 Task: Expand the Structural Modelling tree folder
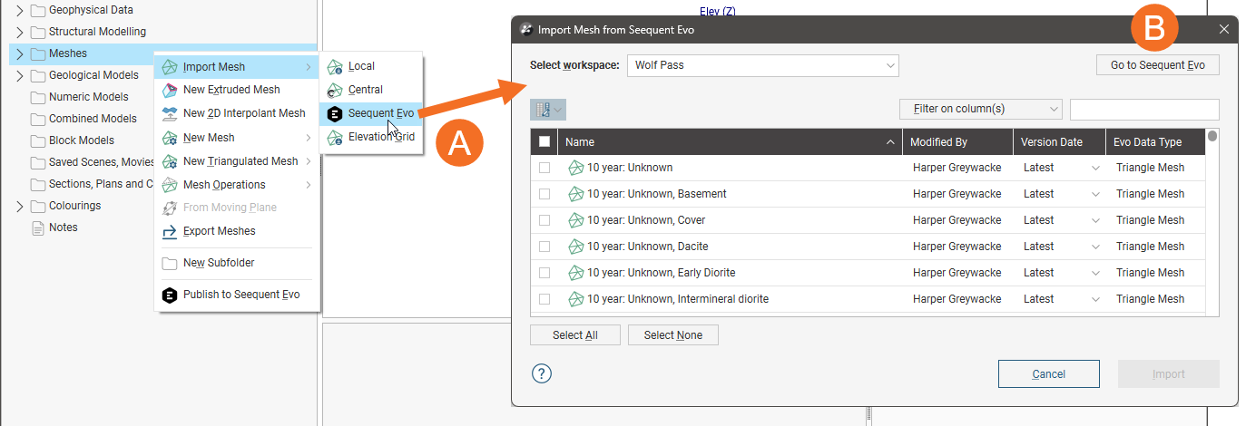[20, 32]
